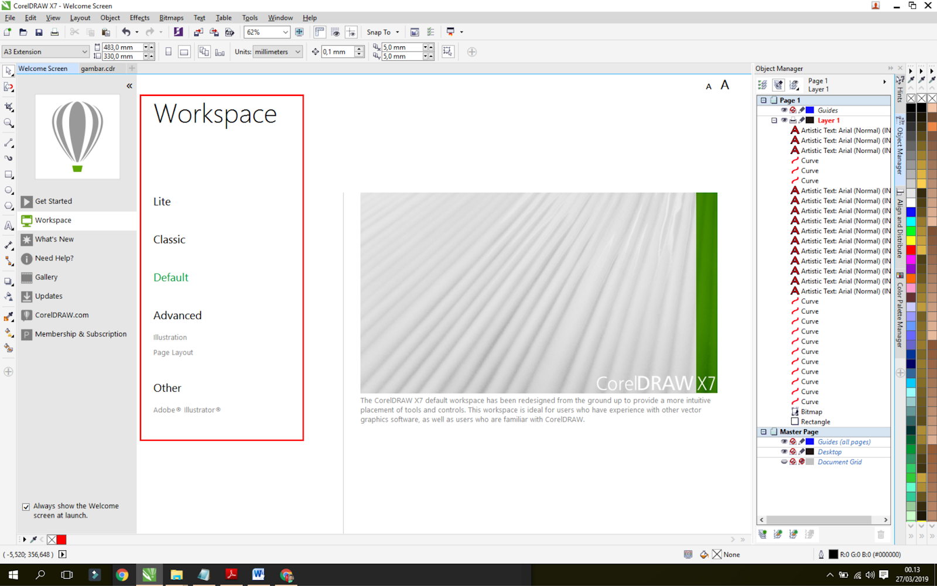Open the purple Search content icon
The width and height of the screenshot is (937, 586).
(x=179, y=32)
